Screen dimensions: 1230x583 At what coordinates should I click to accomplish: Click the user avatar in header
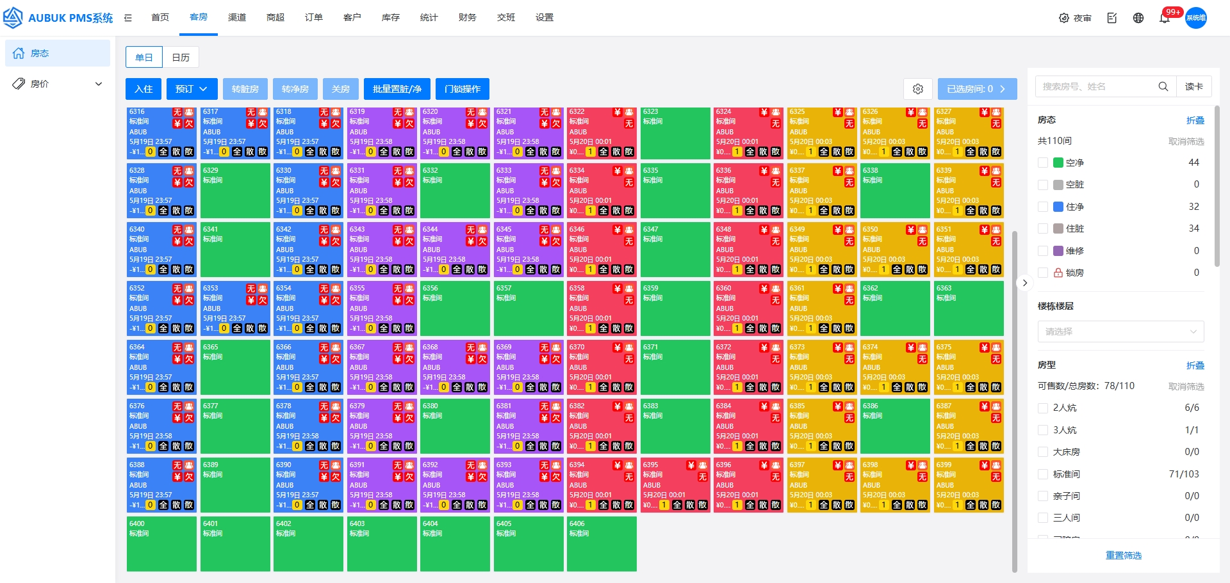(x=1195, y=18)
